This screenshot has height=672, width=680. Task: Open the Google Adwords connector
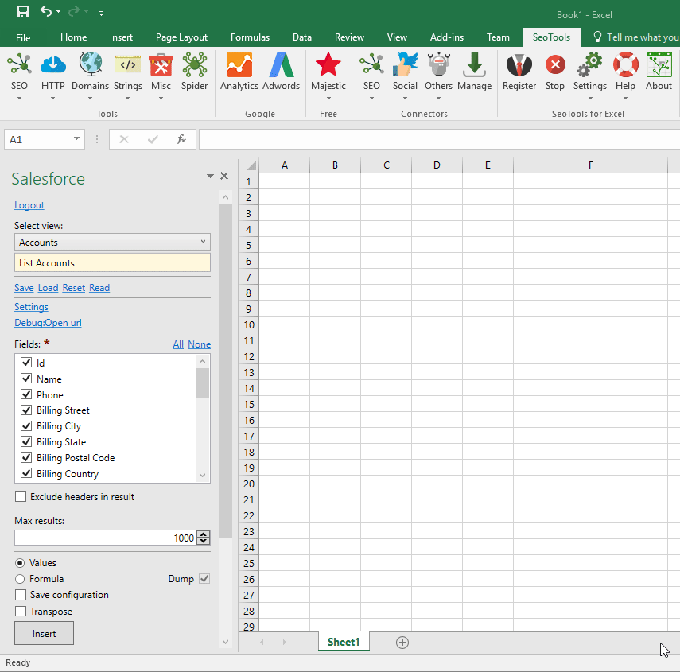pos(281,65)
